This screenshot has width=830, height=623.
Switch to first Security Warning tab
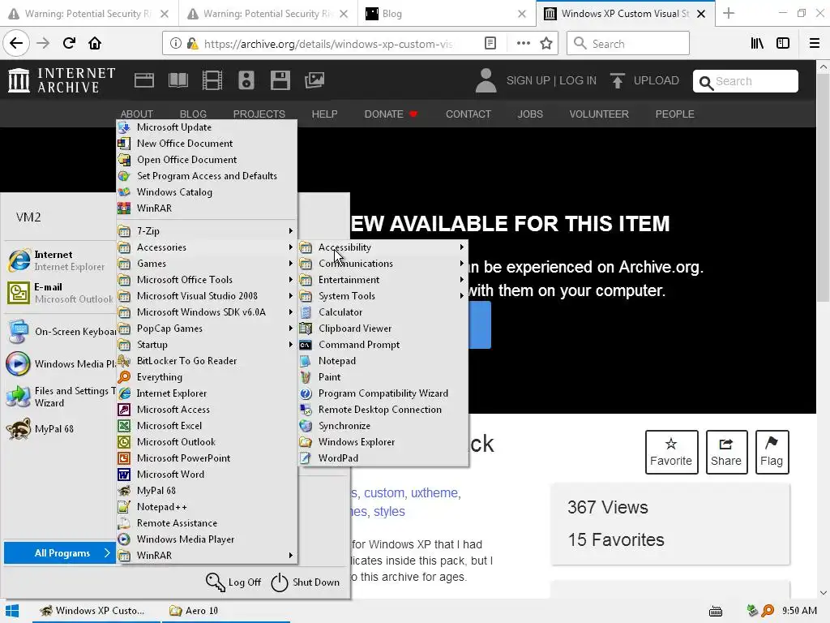[x=89, y=13]
